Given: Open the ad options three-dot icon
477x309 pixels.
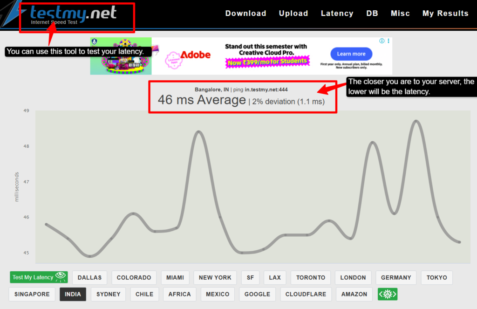Looking at the screenshot, I should tap(388, 41).
